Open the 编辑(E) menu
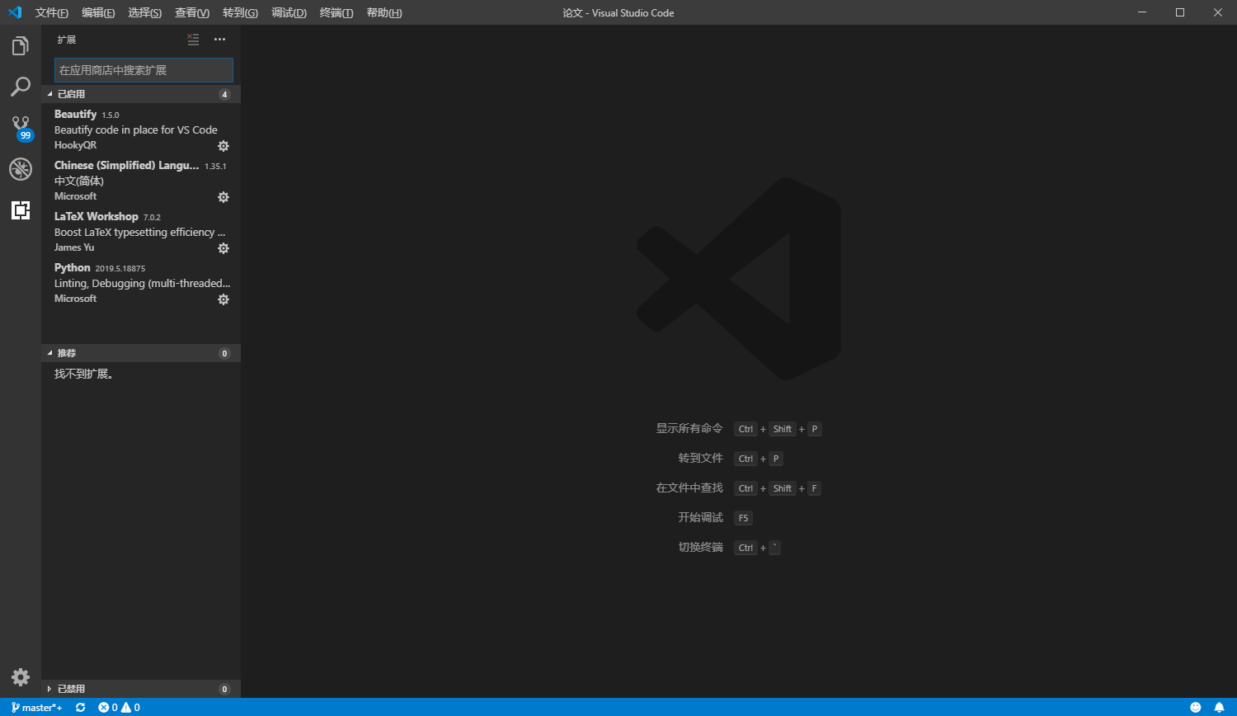The image size is (1237, 716). 98,12
